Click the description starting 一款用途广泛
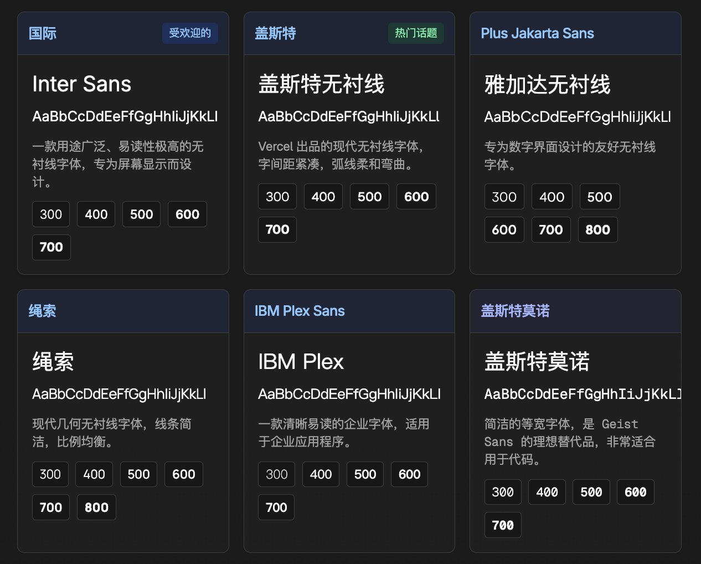The width and height of the screenshot is (701, 564). tap(118, 164)
